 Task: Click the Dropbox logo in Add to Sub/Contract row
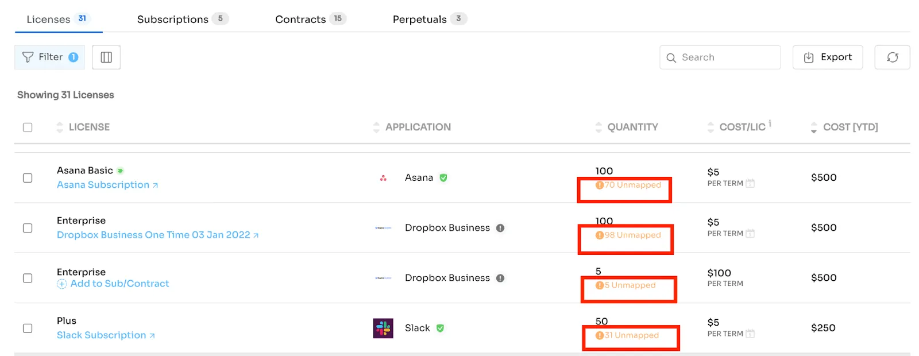[383, 278]
